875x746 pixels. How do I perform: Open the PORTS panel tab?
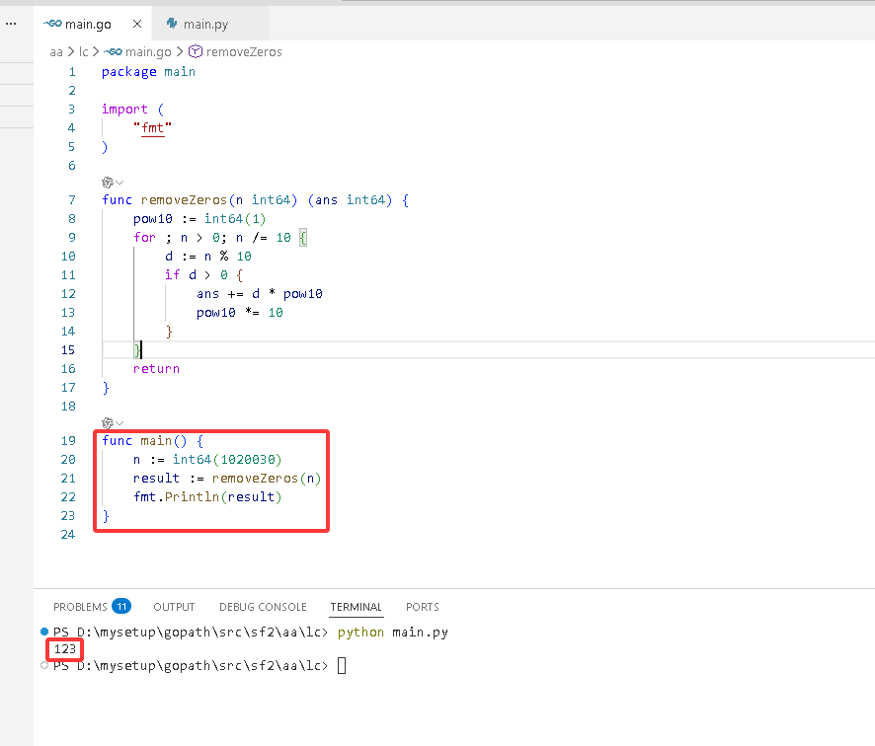[423, 607]
